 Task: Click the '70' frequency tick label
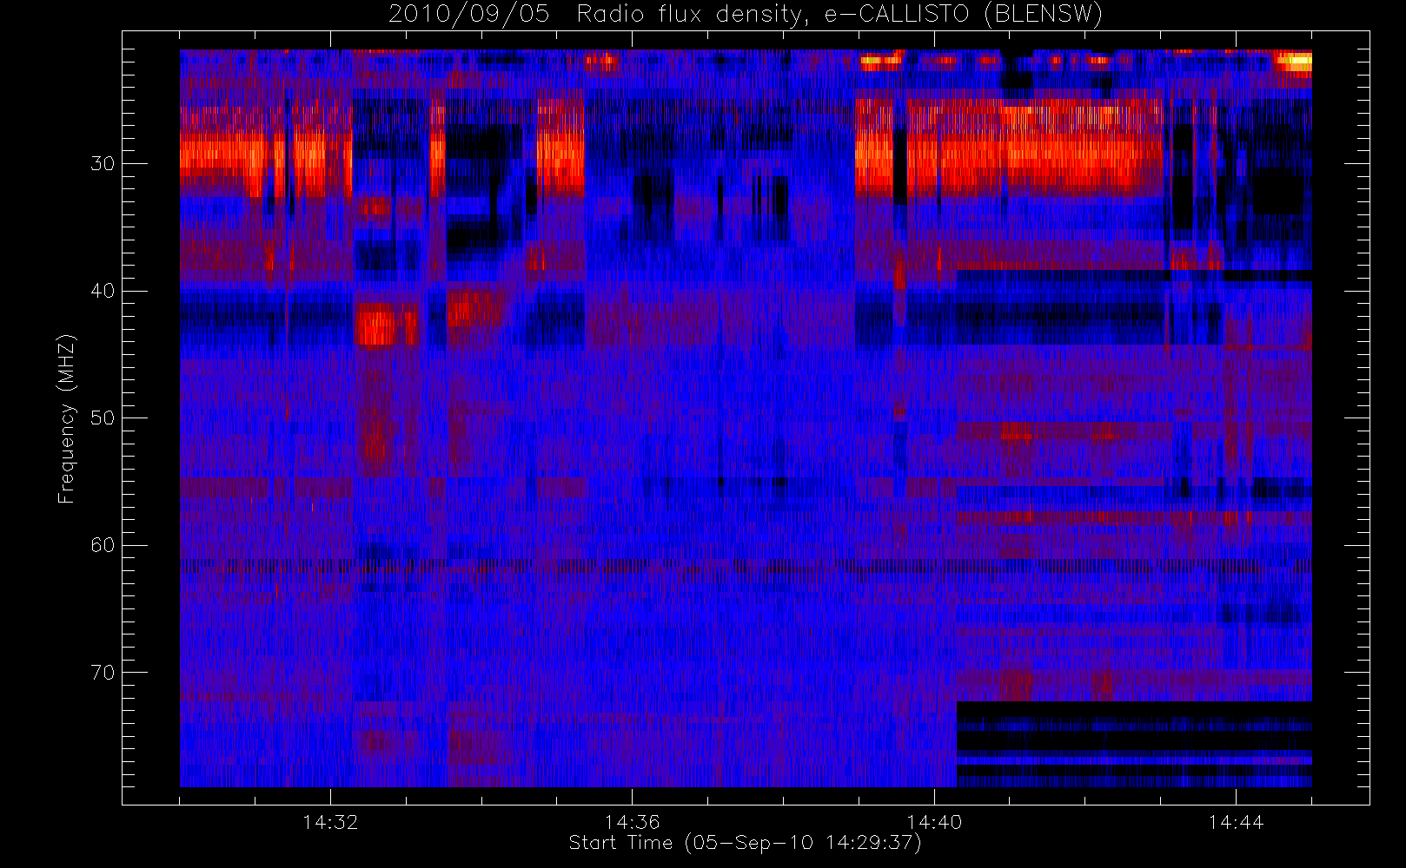pos(103,673)
